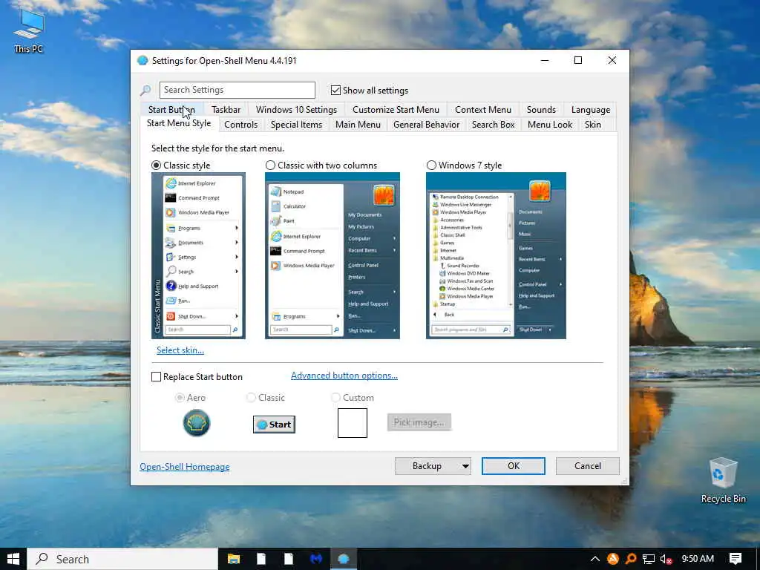Select Classic style radio button

click(x=156, y=166)
